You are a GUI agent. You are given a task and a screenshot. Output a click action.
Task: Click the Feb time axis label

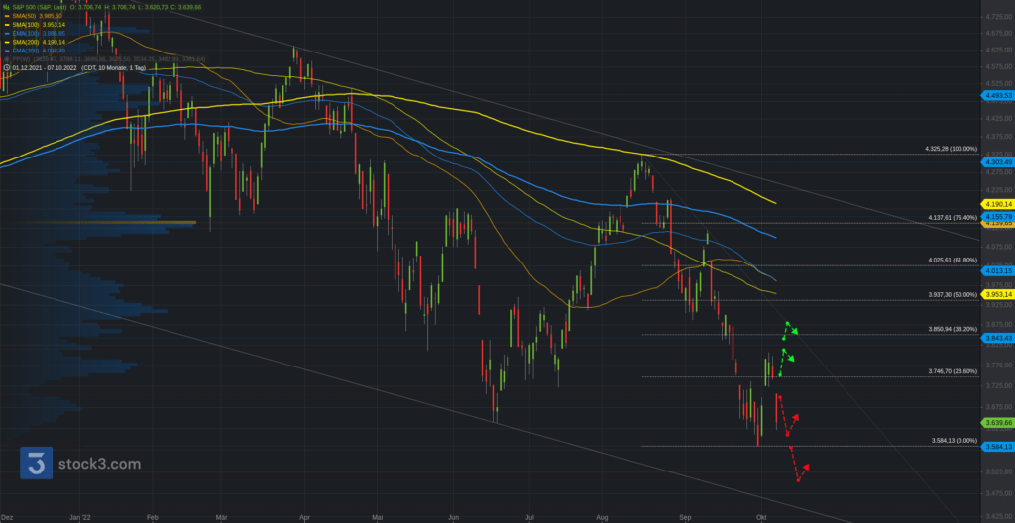pos(153,517)
